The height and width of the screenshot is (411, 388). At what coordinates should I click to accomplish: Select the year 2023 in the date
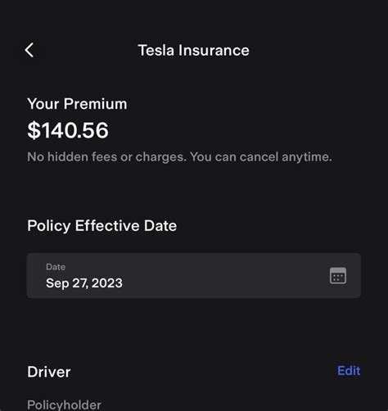(107, 282)
